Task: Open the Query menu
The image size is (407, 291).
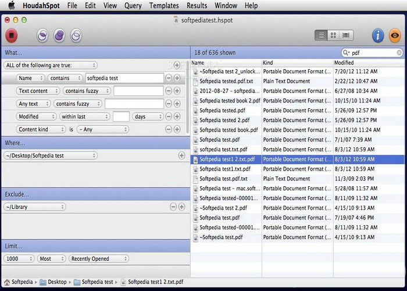Action: click(133, 6)
